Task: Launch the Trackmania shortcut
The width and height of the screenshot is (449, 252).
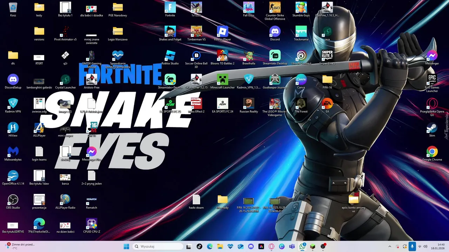Action: 301,34
